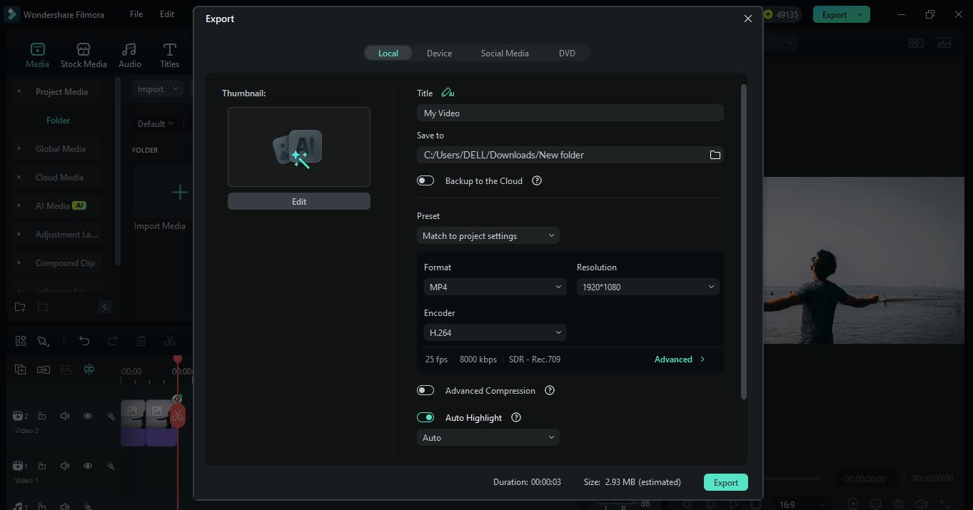Image resolution: width=973 pixels, height=510 pixels.
Task: Open the Media panel in main window
Action: pos(37,55)
